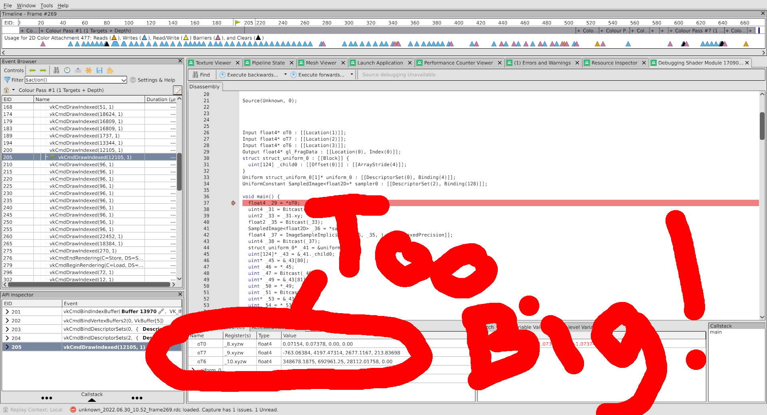Click the Name column header in Event Browser

point(89,99)
